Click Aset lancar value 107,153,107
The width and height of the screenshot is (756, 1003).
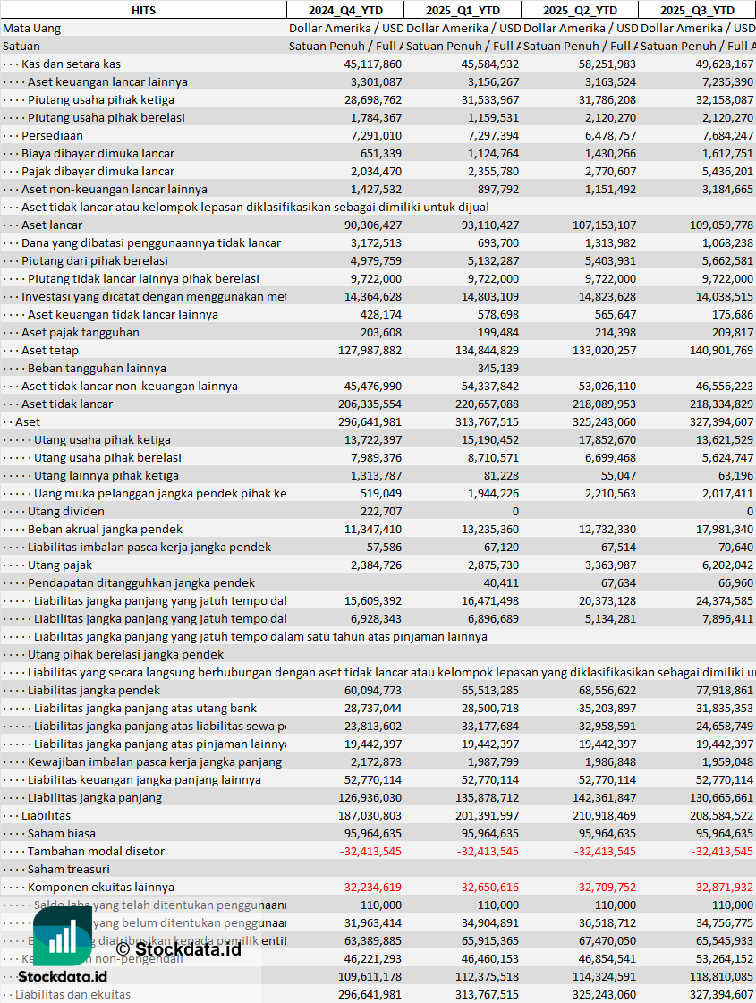tap(605, 225)
